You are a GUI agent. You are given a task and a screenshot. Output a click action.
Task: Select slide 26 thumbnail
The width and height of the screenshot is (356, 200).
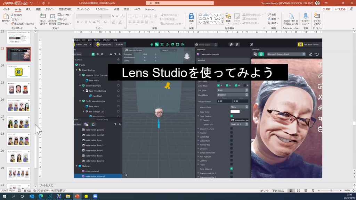pos(18,106)
